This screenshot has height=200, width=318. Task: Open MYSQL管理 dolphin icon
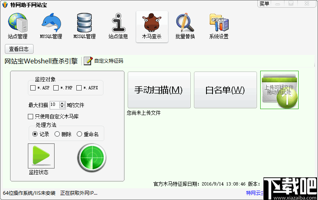coord(51,26)
